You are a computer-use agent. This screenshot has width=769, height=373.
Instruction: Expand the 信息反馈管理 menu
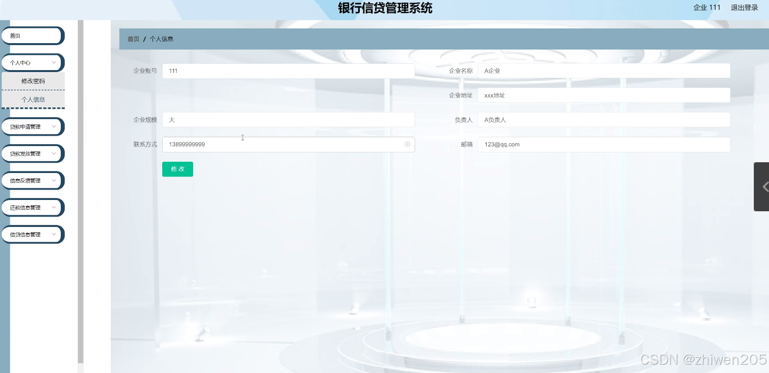33,180
